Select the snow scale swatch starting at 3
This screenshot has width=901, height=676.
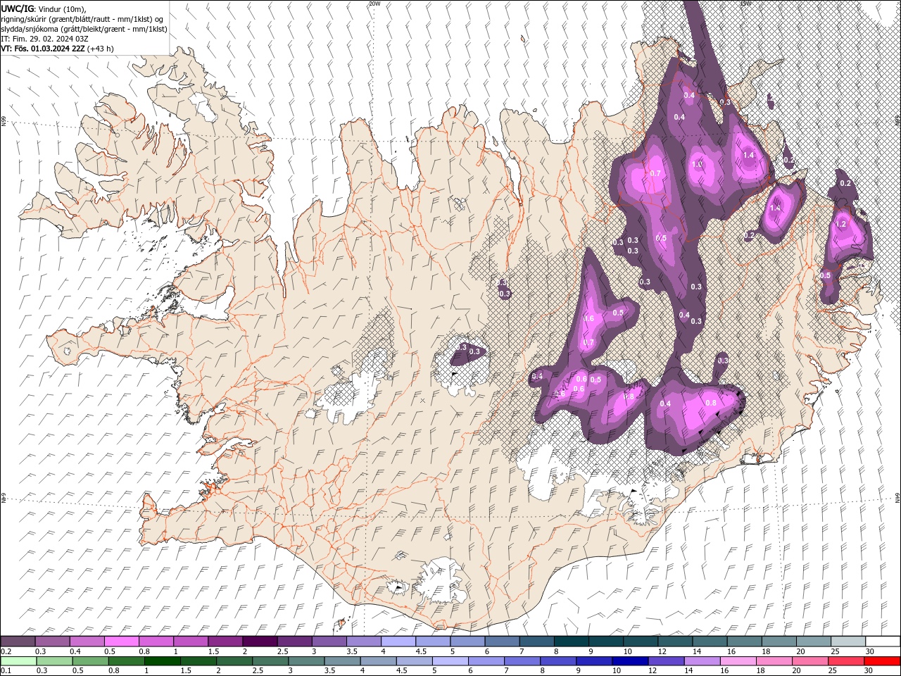tap(329, 641)
